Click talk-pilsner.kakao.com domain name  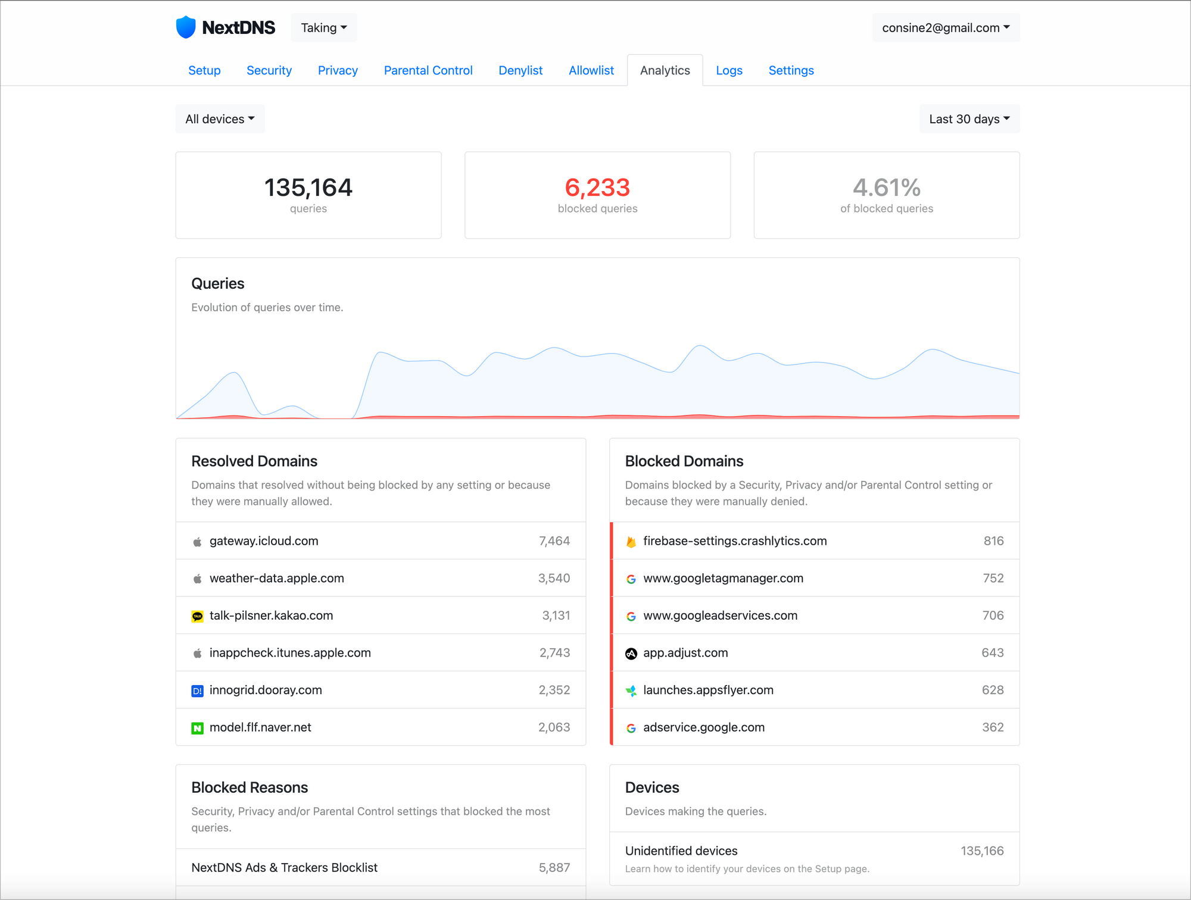pos(271,615)
